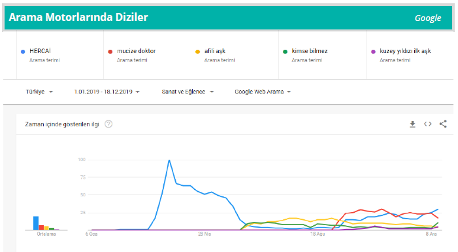Select the mucize doktor search term
This screenshot has width=458, height=252.
coord(136,51)
